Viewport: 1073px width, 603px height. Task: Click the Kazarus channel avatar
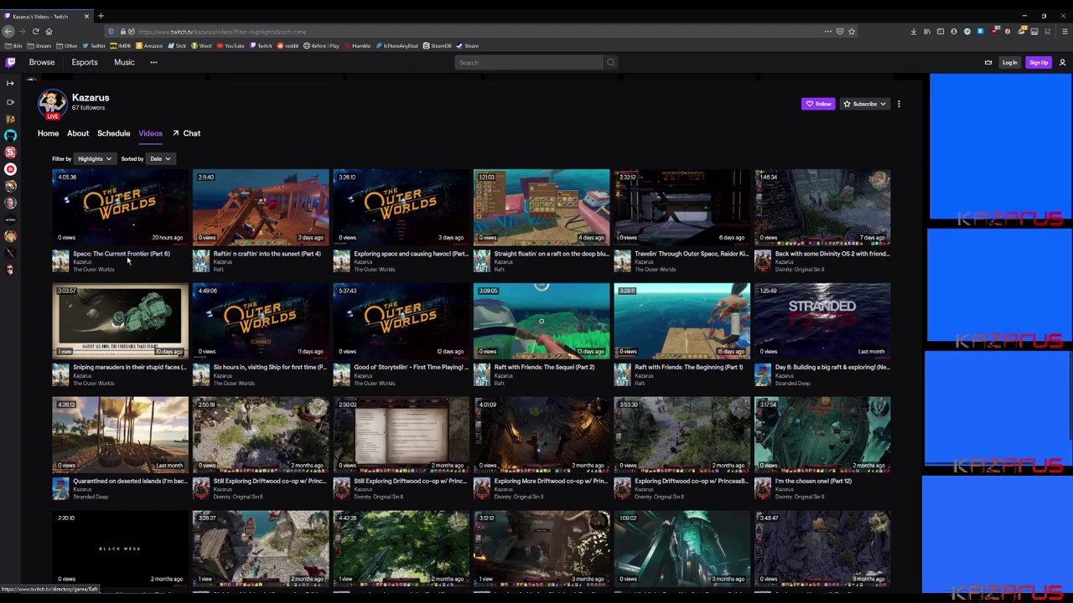pos(52,103)
